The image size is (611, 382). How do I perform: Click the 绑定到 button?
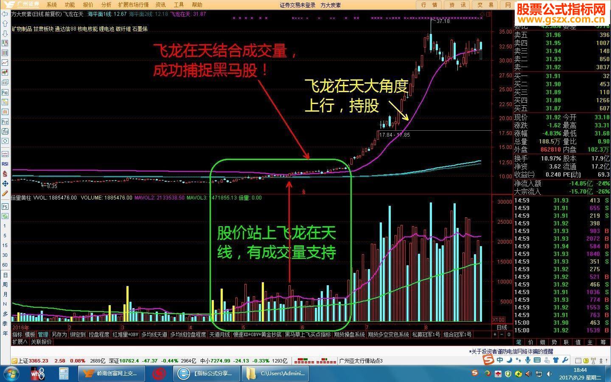click(x=78, y=334)
